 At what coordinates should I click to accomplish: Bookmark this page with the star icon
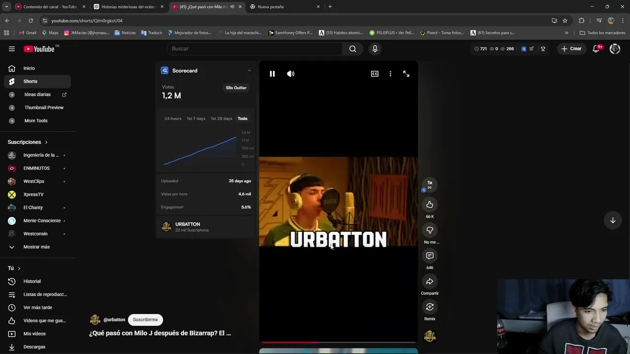coord(565,21)
